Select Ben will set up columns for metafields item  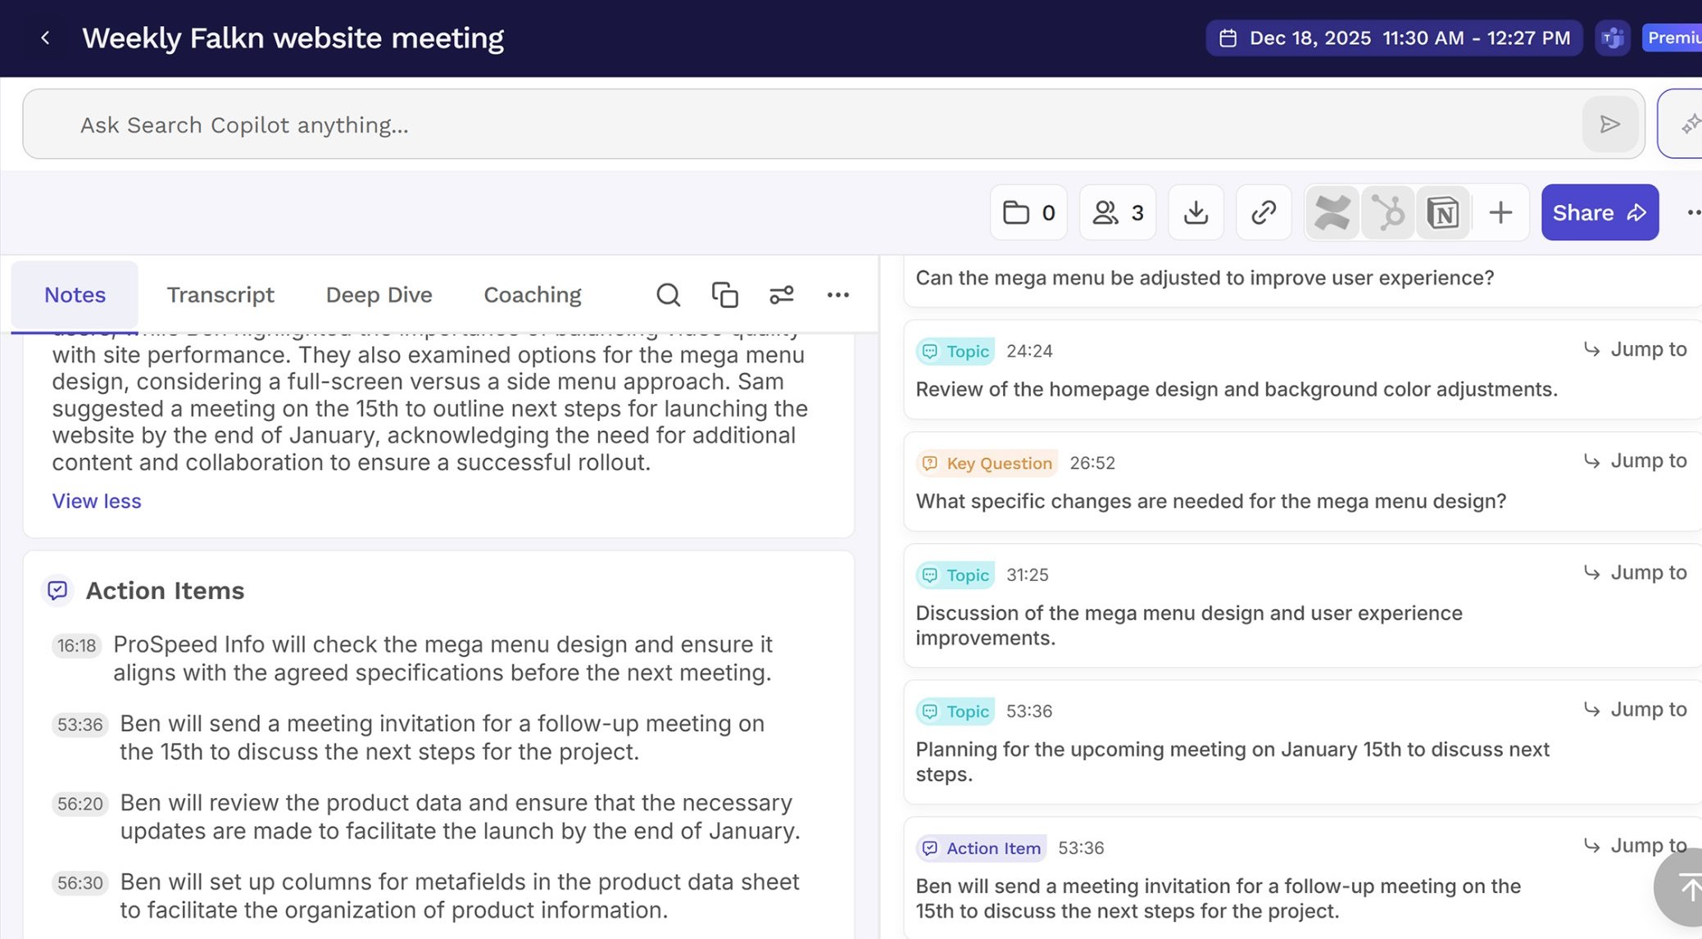(459, 896)
